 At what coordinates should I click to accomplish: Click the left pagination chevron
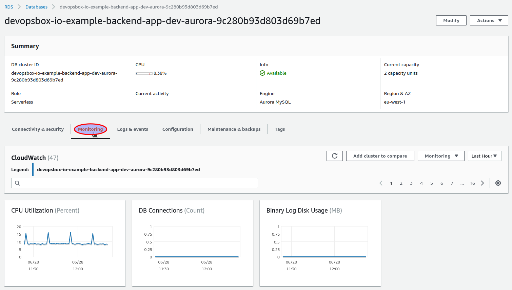click(x=380, y=183)
